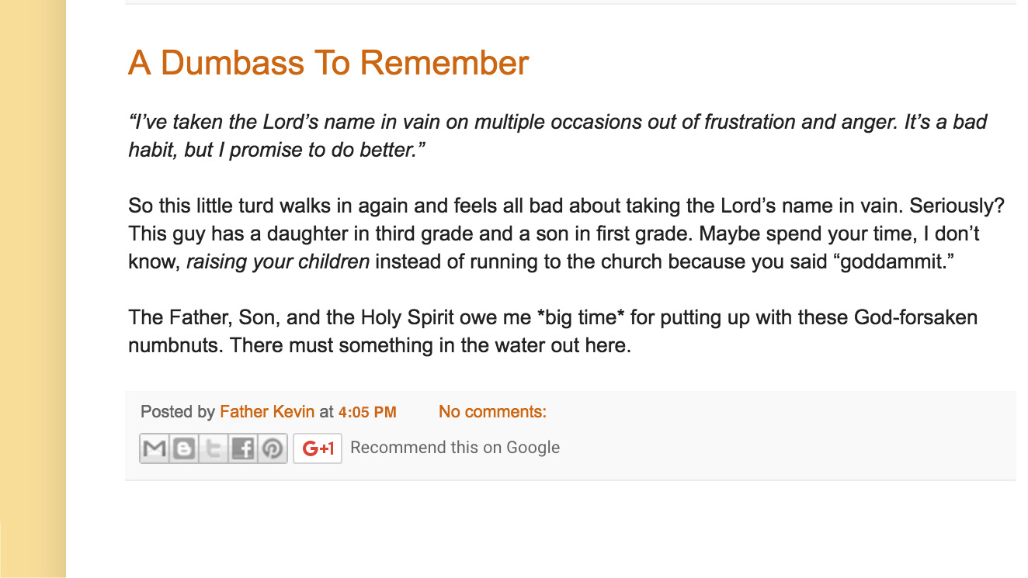Pin post using the Pinterest icon
The image size is (1028, 578).
(x=273, y=448)
